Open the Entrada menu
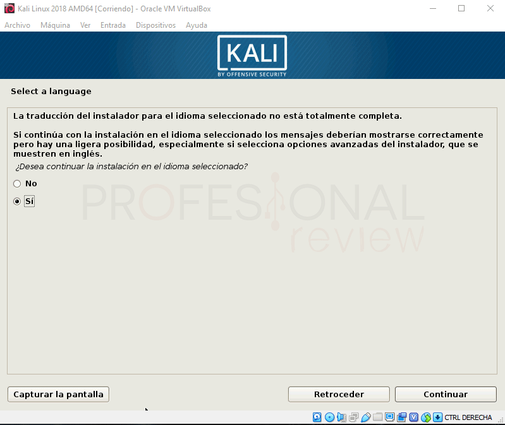This screenshot has width=505, height=425. (113, 25)
